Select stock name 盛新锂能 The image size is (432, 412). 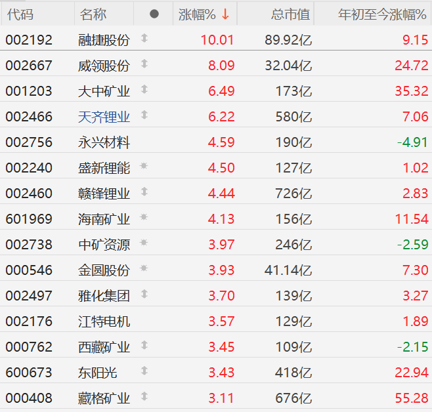[104, 168]
